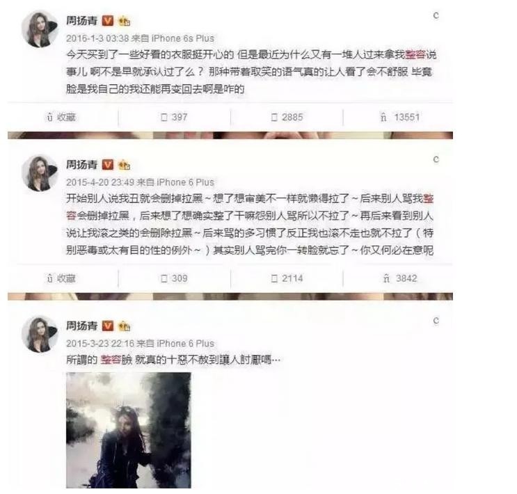Open the 2016-1-3 03:38 timestamp link
Screen dimensions: 517x494
tap(97, 38)
